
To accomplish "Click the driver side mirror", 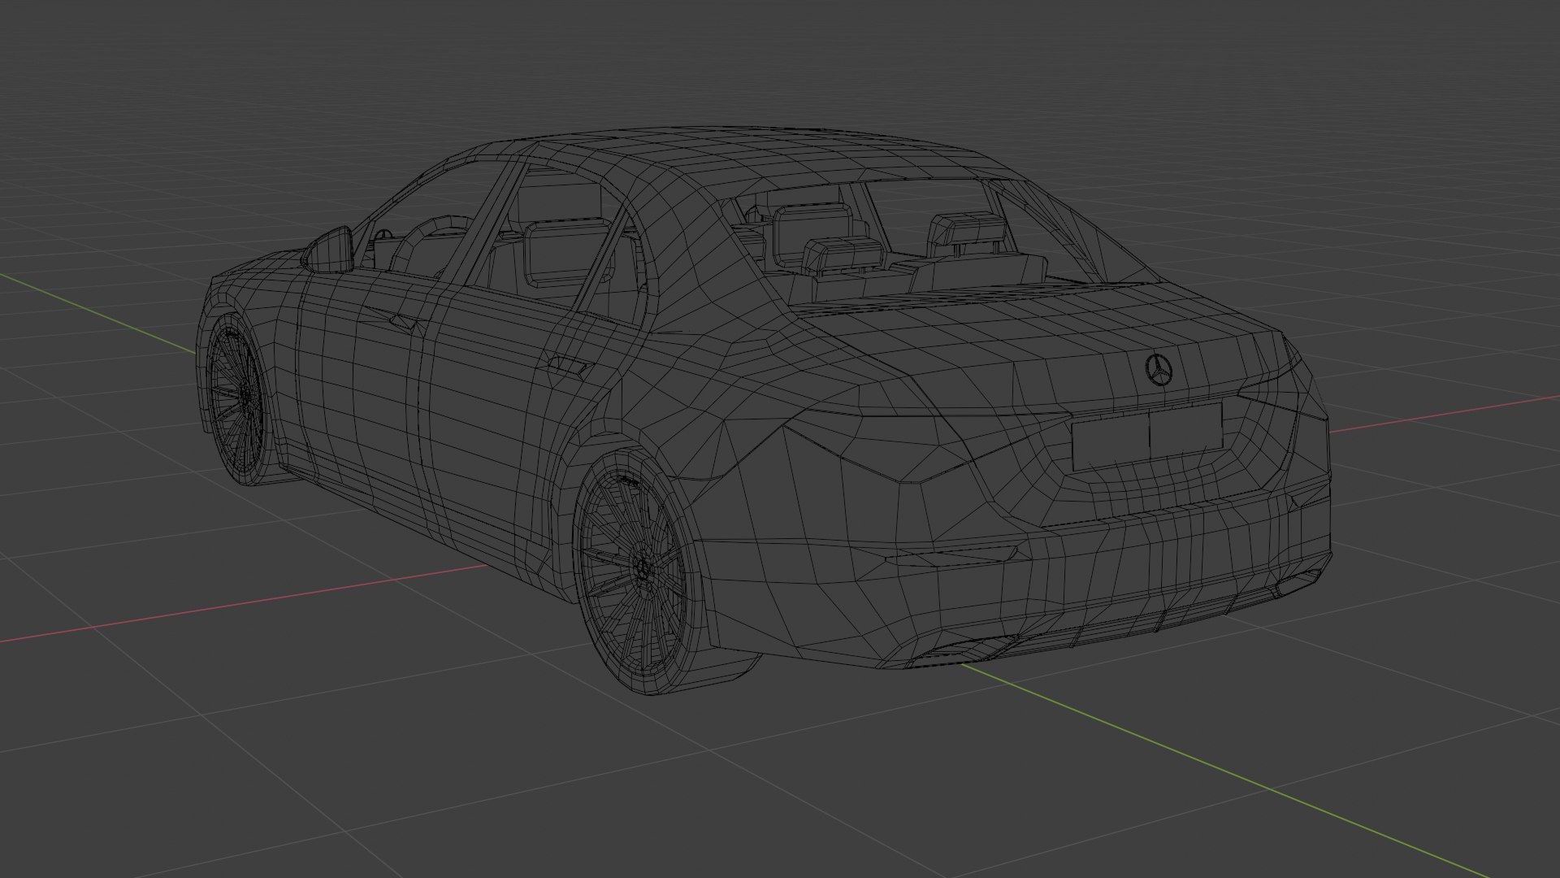I will 330,249.
